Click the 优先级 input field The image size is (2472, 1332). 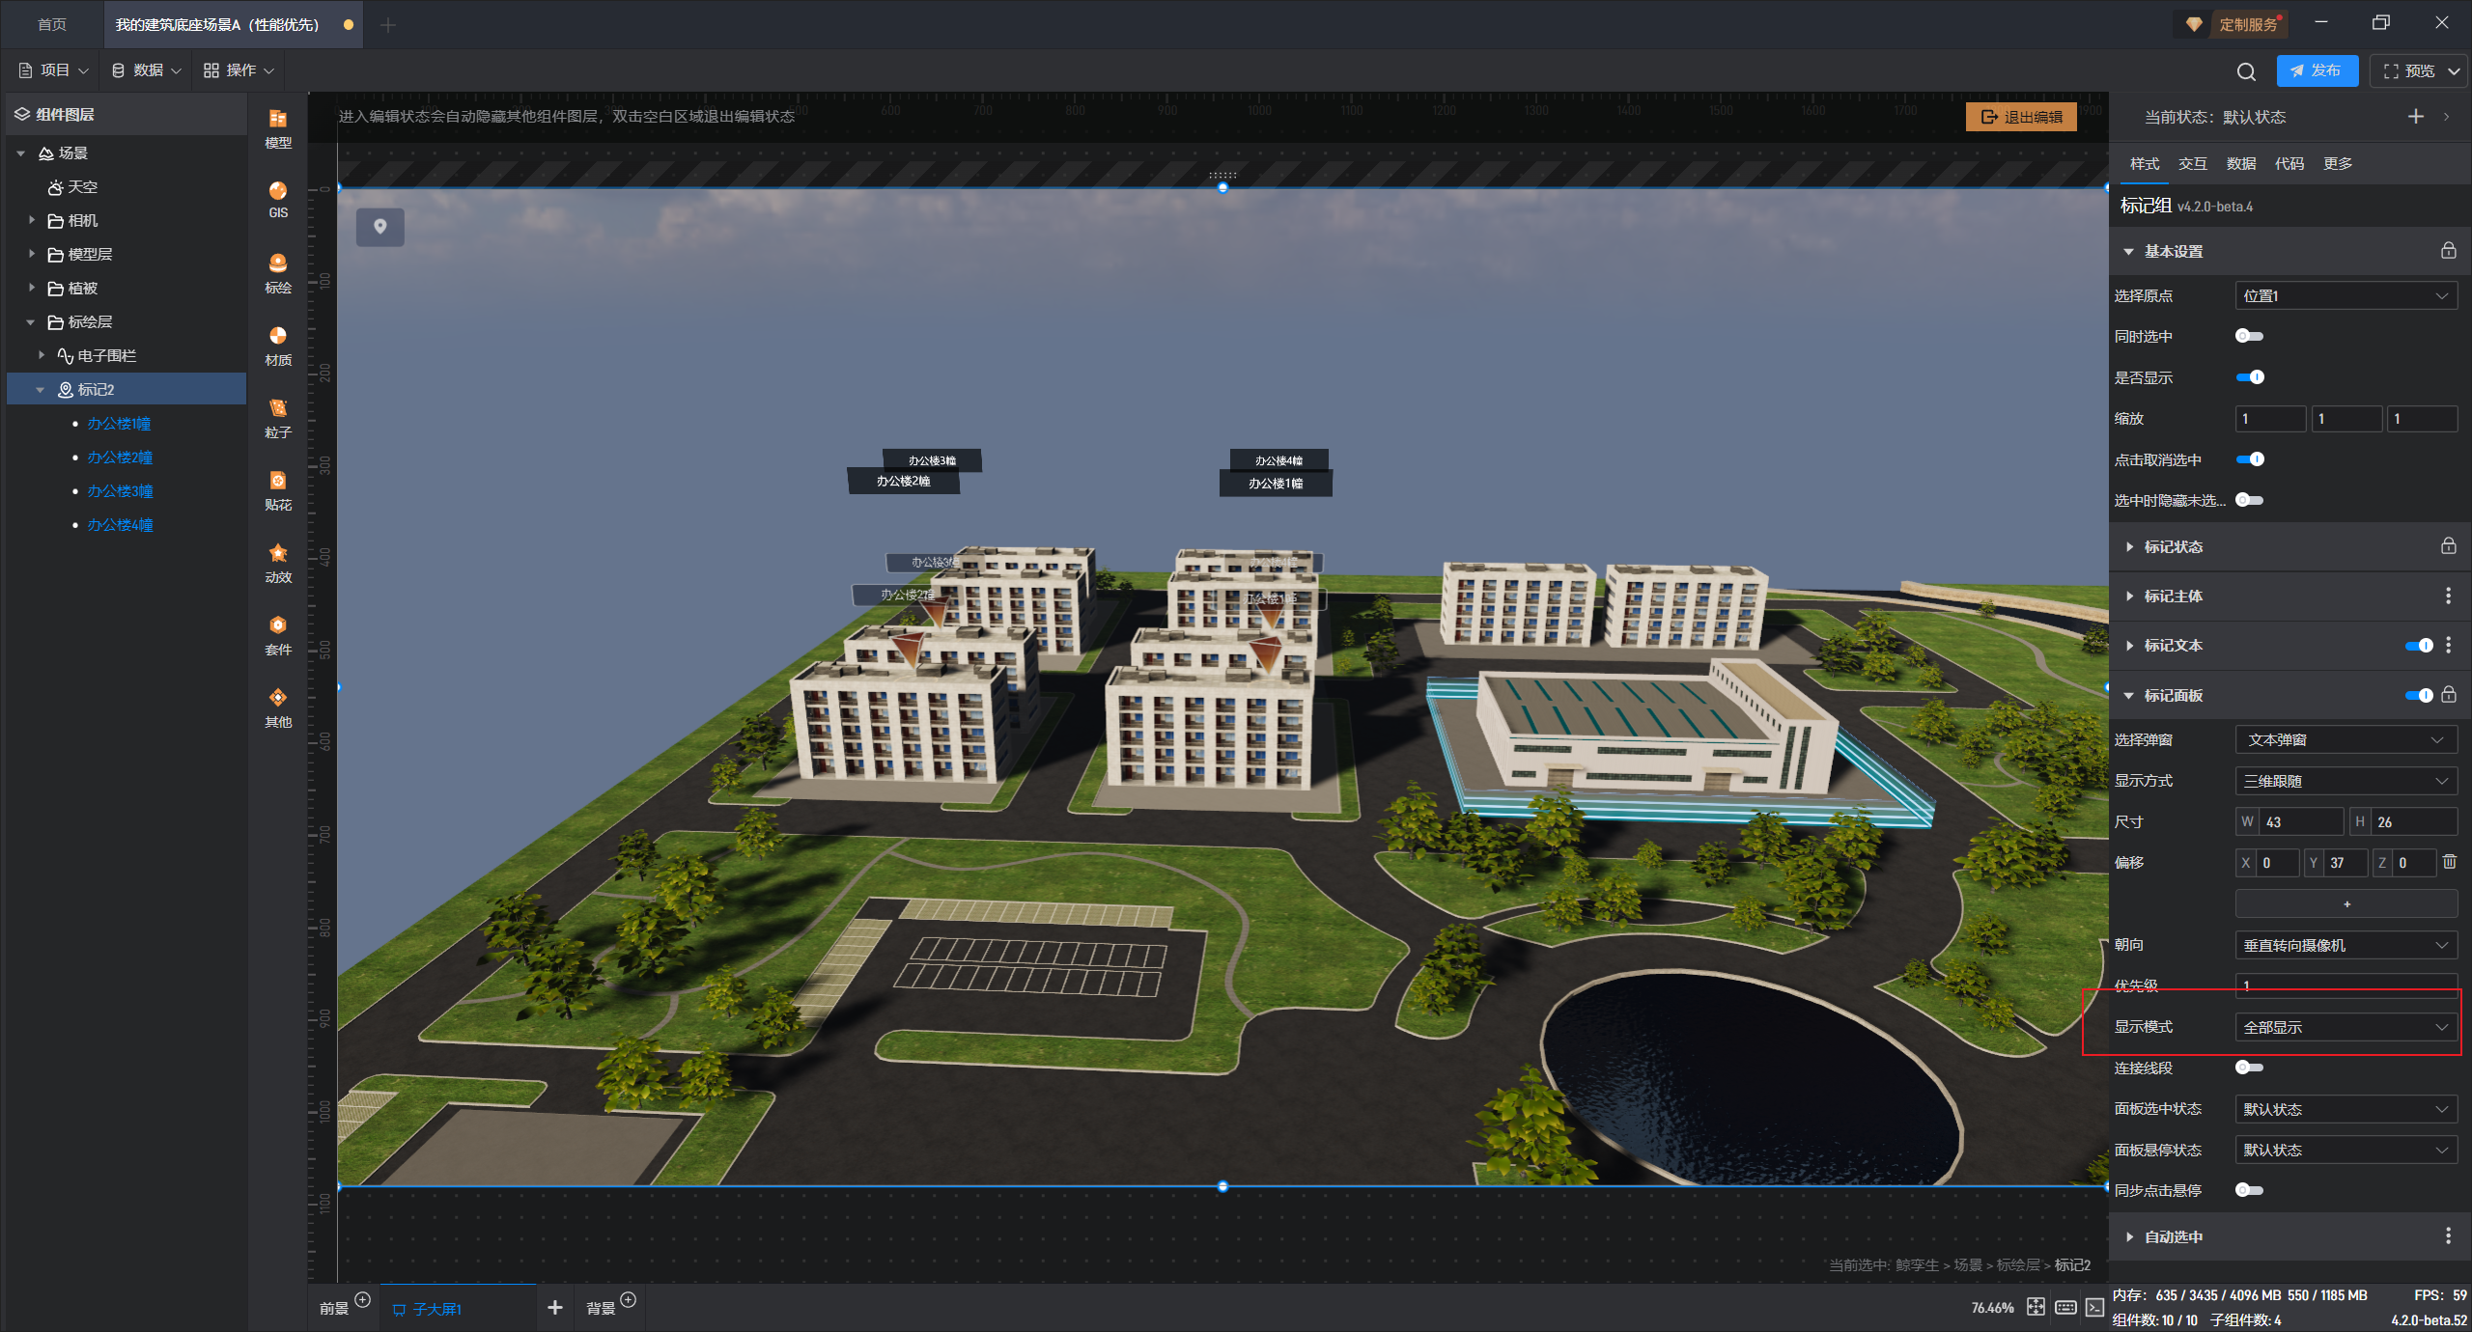[2346, 985]
